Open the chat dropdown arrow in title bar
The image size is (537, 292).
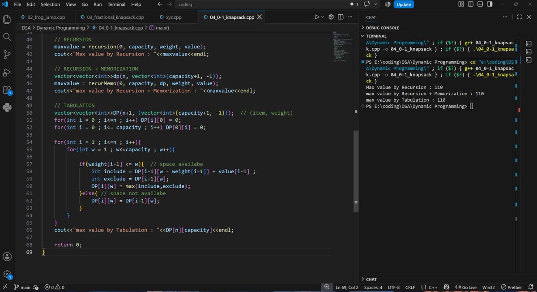point(375,4)
